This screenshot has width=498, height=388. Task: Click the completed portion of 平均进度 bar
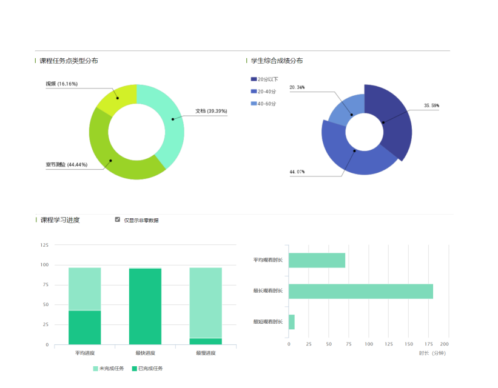pos(85,327)
